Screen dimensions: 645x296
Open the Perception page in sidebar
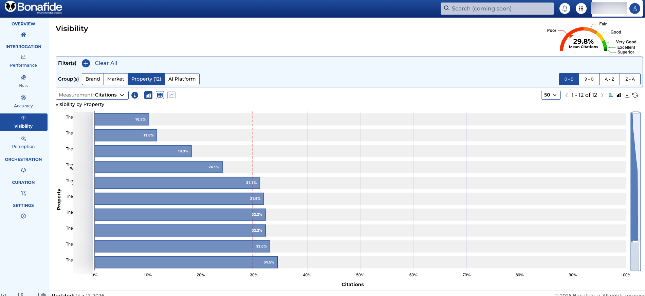(23, 142)
